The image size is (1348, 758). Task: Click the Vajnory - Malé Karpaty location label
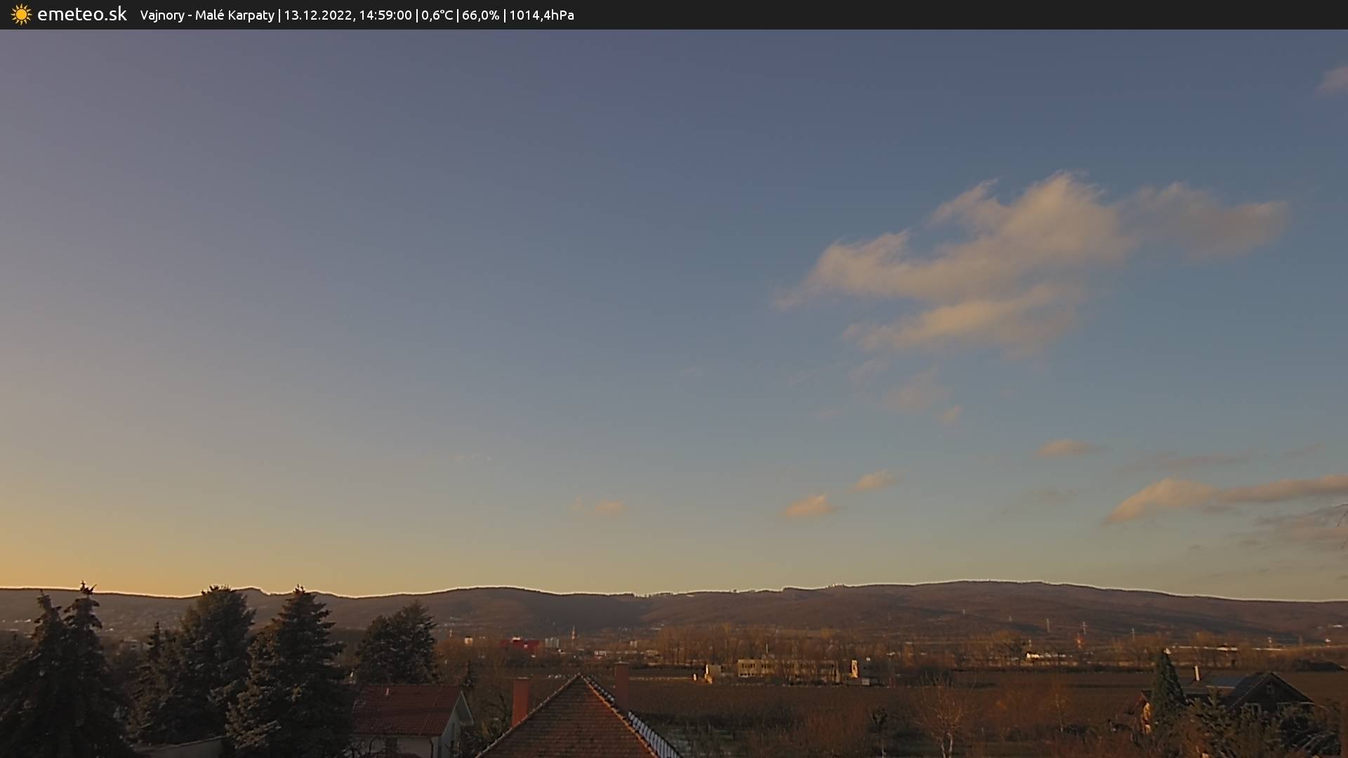click(x=207, y=15)
